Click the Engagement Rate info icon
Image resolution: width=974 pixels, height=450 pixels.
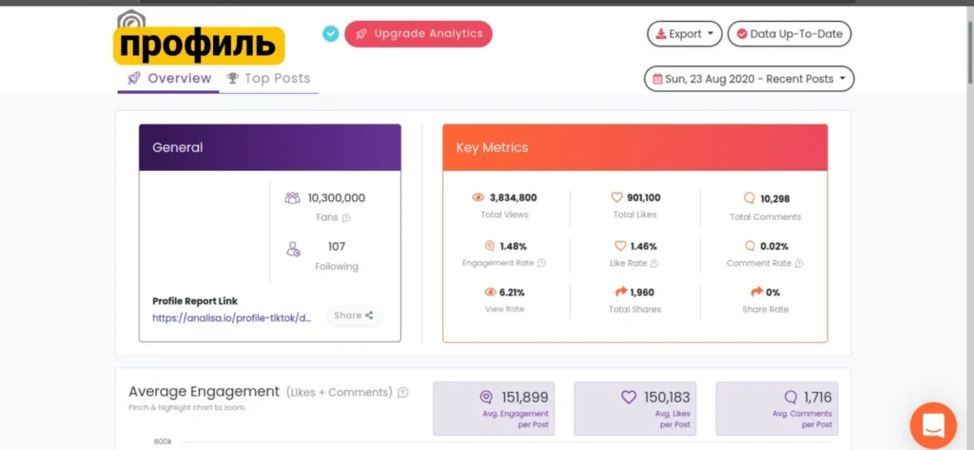pos(541,263)
